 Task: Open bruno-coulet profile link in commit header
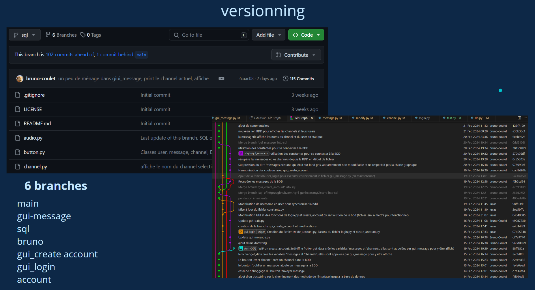point(41,78)
